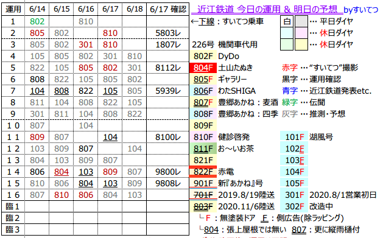Select the 6/18 column header
This screenshot has height=238, width=383.
pos(135,9)
